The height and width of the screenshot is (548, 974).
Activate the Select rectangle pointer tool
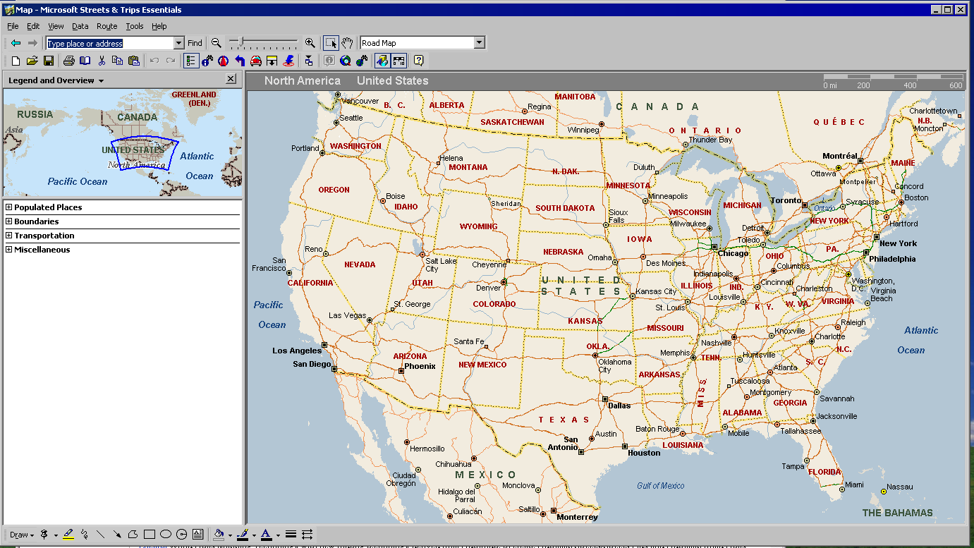pos(331,43)
